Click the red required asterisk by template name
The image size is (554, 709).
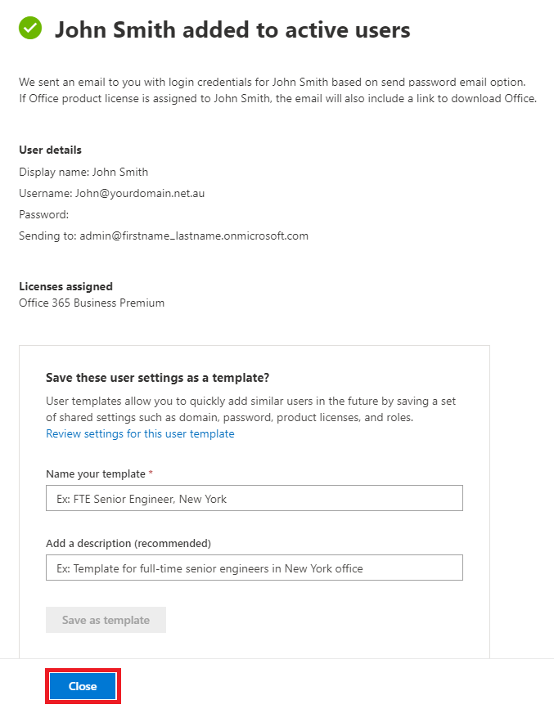pyautogui.click(x=151, y=473)
